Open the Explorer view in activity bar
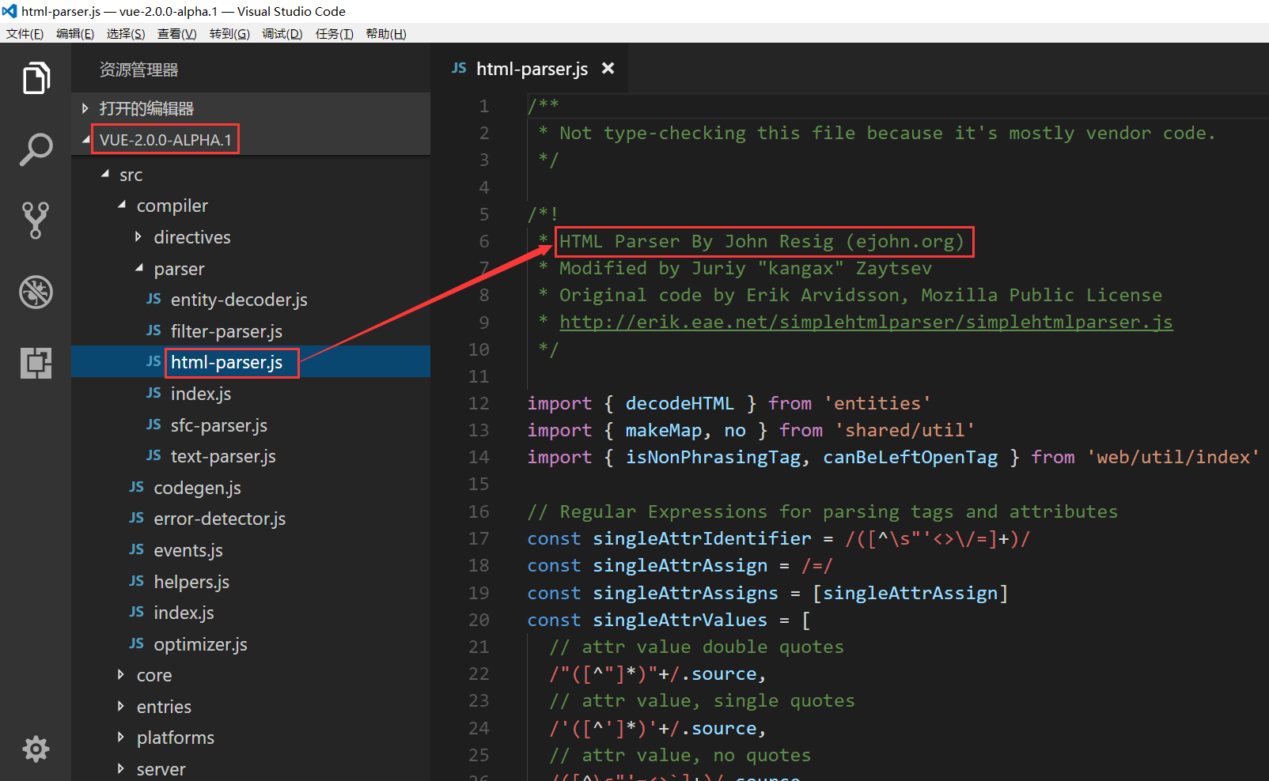1269x781 pixels. pyautogui.click(x=36, y=77)
